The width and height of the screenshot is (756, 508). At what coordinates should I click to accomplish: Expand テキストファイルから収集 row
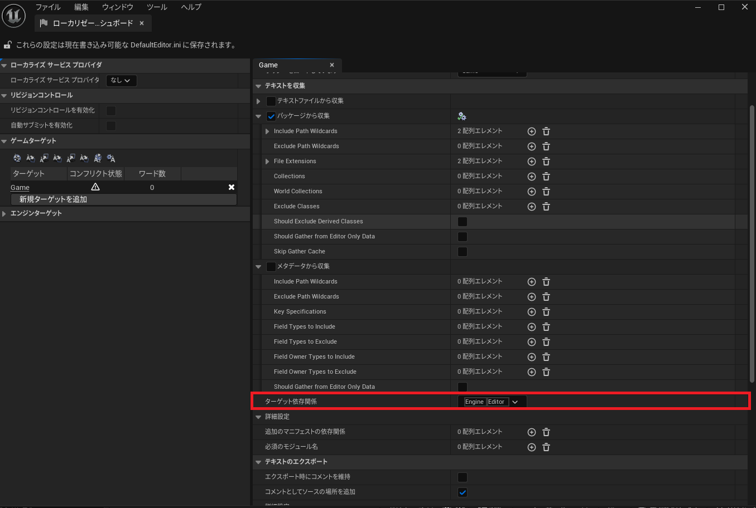(258, 101)
